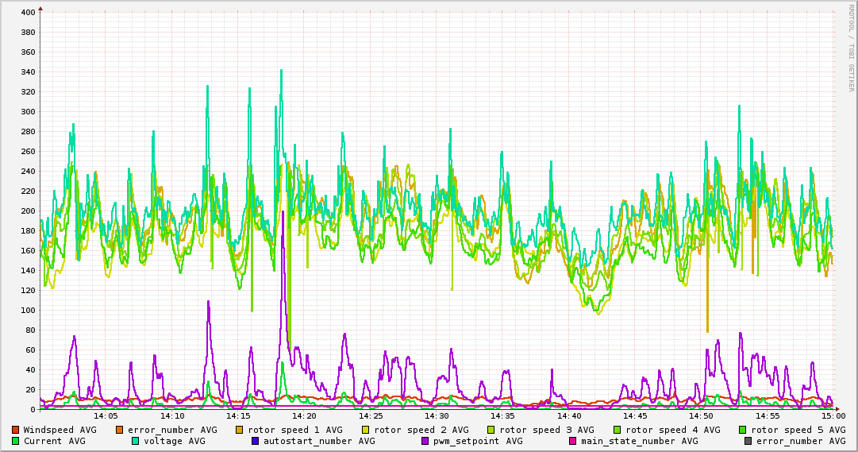Click the voltage AVG legend label

click(x=174, y=441)
